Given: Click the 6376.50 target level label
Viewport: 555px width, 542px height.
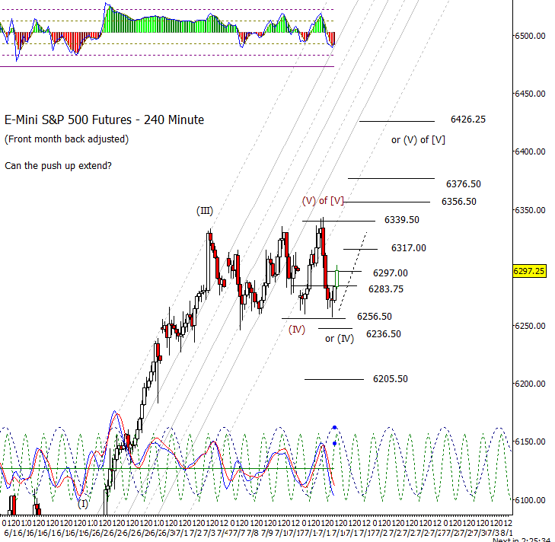Looking at the screenshot, I should pyautogui.click(x=464, y=184).
